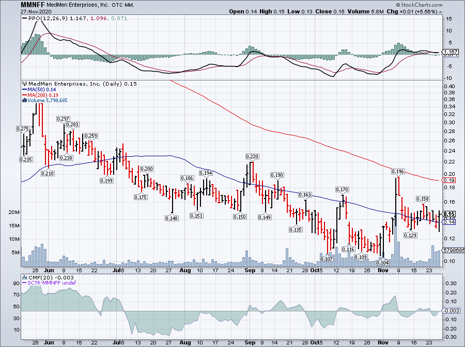This screenshot has width=465, height=347.
Task: Click the 0.135 low price label
Action: (296, 229)
